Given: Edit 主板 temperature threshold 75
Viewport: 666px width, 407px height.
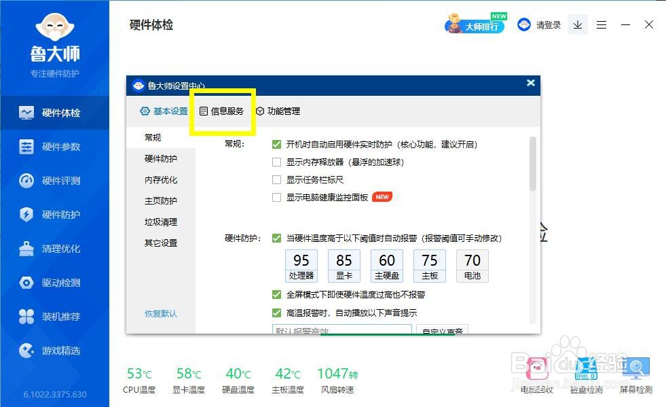Looking at the screenshot, I should point(430,260).
